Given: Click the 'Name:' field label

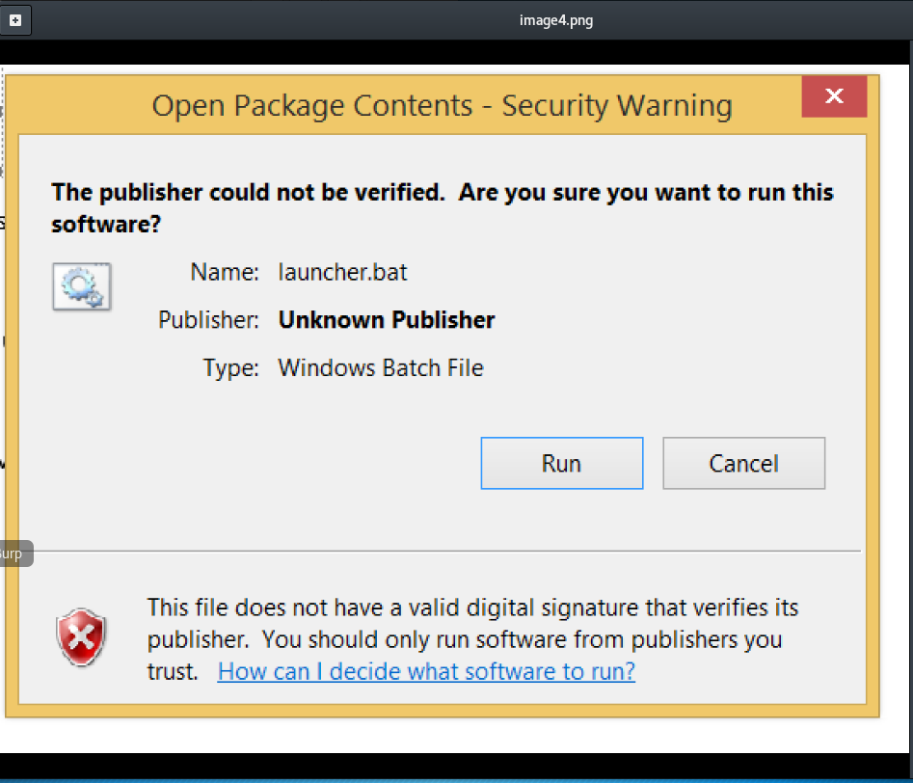Looking at the screenshot, I should click(x=225, y=273).
